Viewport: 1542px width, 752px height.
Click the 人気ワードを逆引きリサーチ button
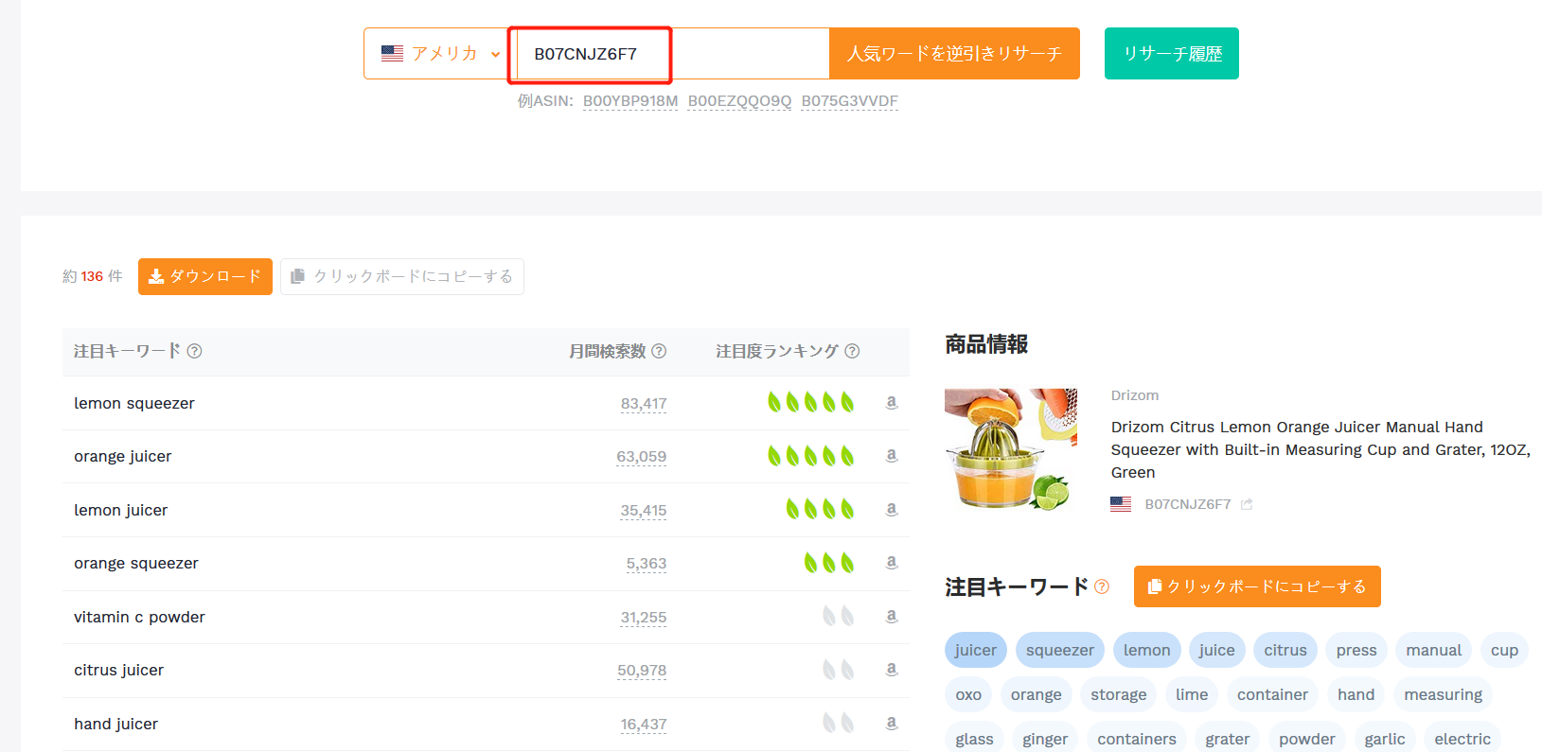[954, 54]
